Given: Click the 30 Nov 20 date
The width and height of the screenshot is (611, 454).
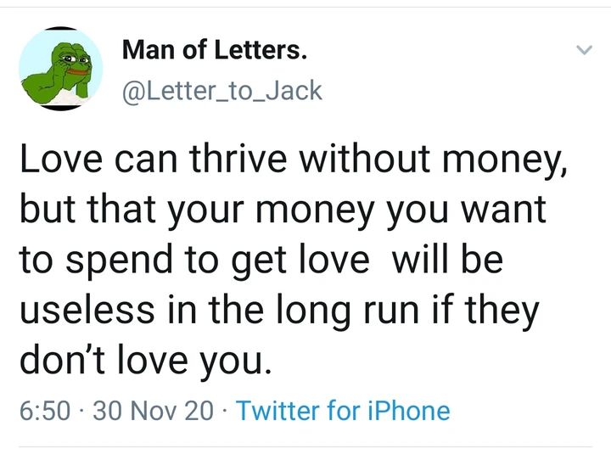Looking at the screenshot, I should pyautogui.click(x=154, y=411).
